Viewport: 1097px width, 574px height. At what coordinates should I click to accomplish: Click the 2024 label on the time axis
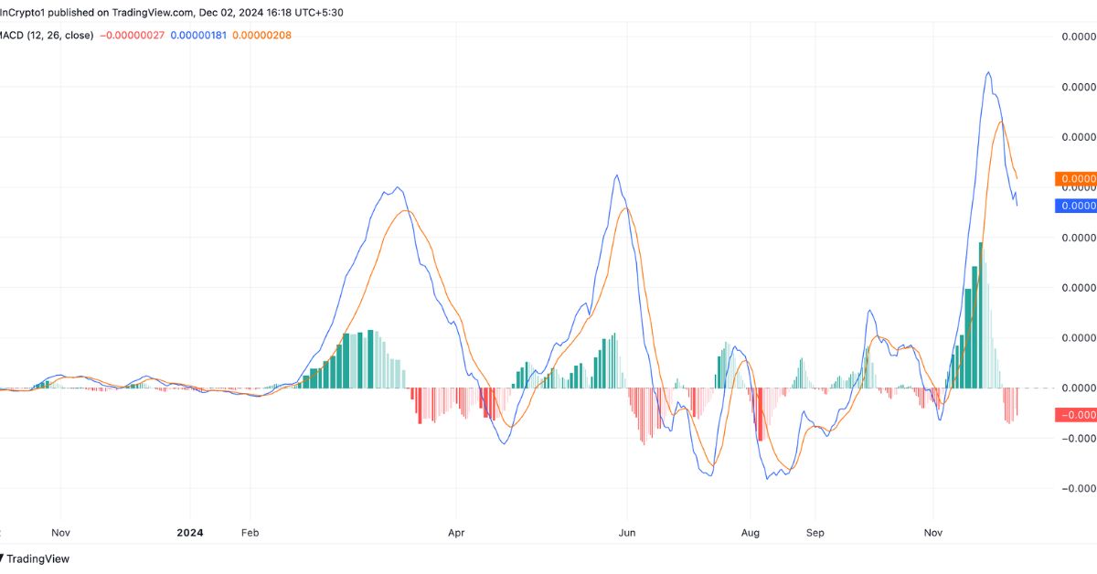pos(190,532)
